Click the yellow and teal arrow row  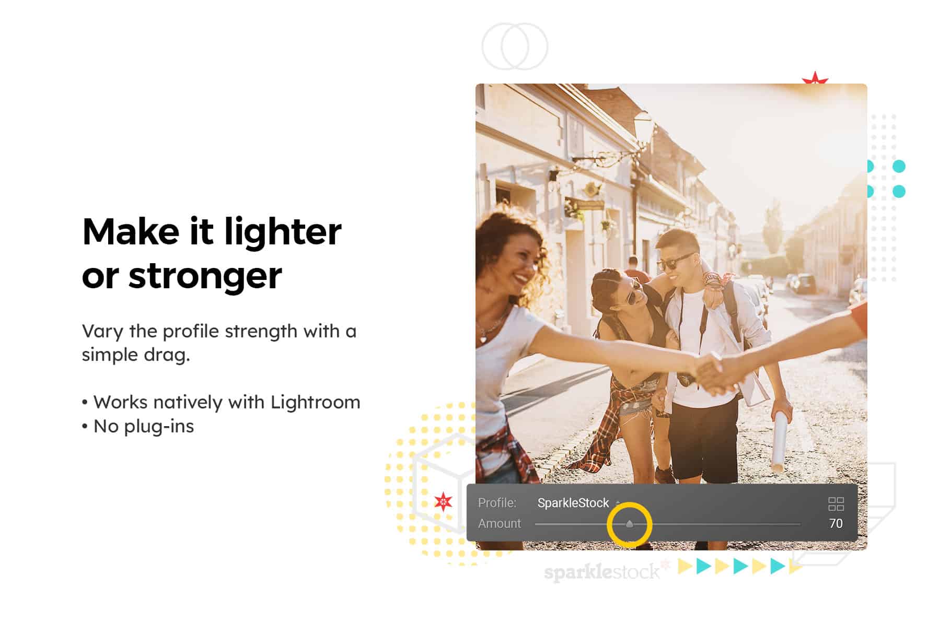(x=739, y=566)
